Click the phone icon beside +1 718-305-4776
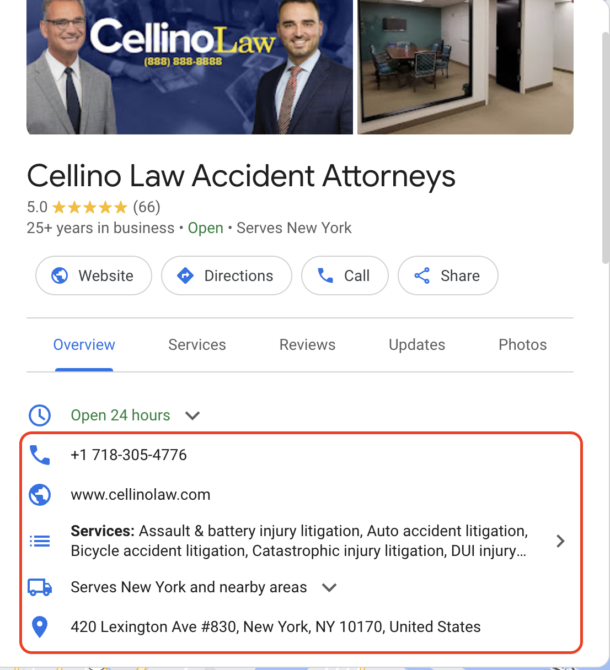Screen dimensions: 610x670 (40, 455)
